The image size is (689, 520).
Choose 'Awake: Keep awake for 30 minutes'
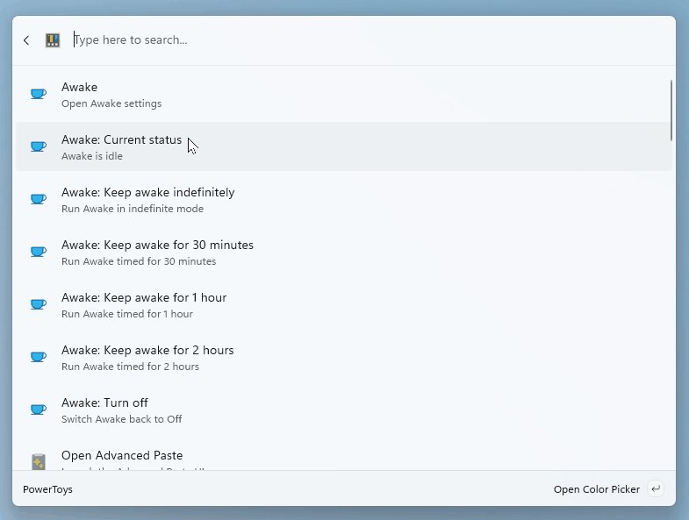(x=157, y=246)
